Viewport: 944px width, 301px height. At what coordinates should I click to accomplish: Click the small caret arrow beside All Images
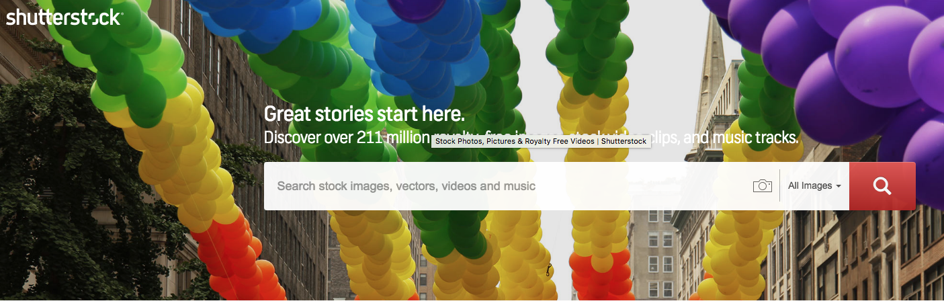(839, 186)
